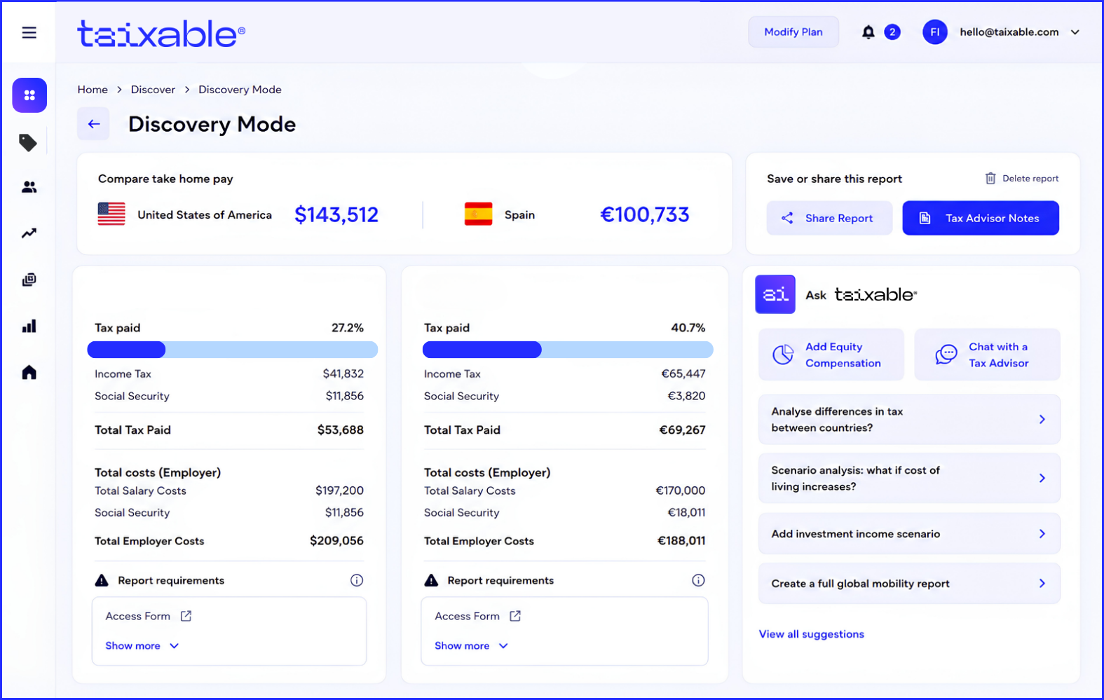Click the Spain tax paid progress bar
This screenshot has height=700, width=1104.
pyautogui.click(x=568, y=350)
